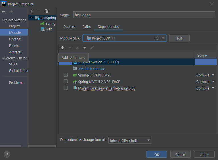The width and height of the screenshot is (218, 160).
Task: Switch to the Paths tab
Action: coord(86,27)
